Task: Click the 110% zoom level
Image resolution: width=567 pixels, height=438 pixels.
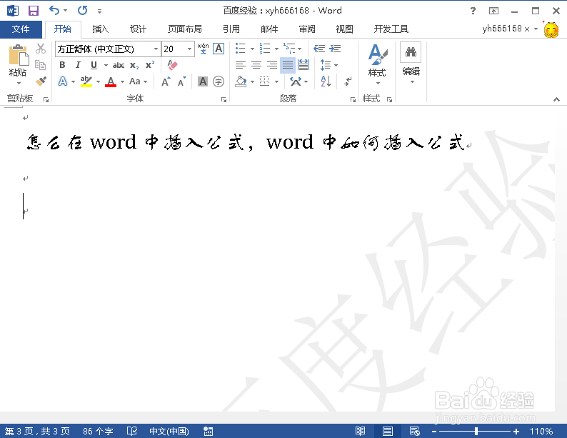Action: point(541,431)
